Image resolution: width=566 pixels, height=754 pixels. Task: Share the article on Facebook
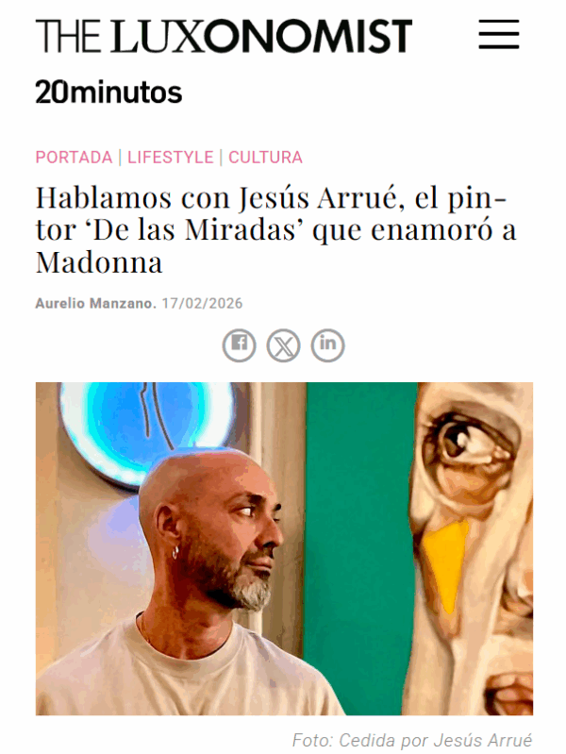(239, 345)
